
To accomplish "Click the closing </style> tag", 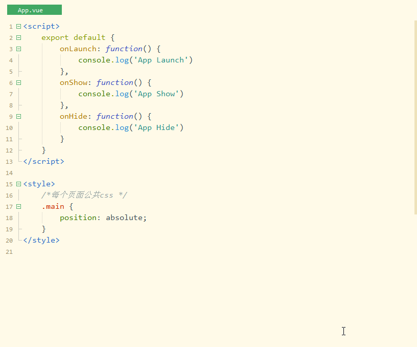I will [x=41, y=240].
